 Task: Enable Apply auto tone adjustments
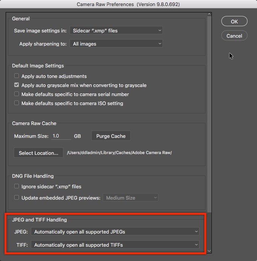point(17,76)
